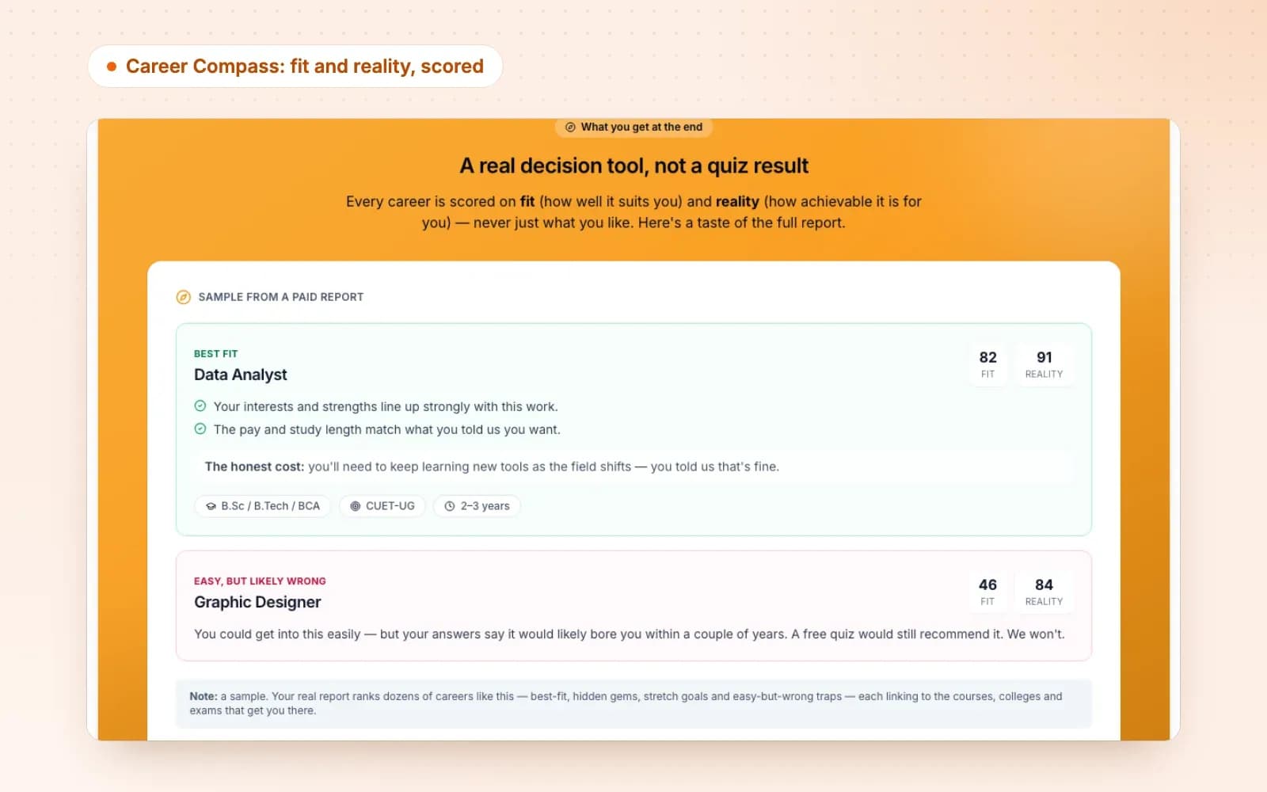Click the B.Sc / B.Tech / BCA chip
The height and width of the screenshot is (792, 1267).
[x=263, y=506]
